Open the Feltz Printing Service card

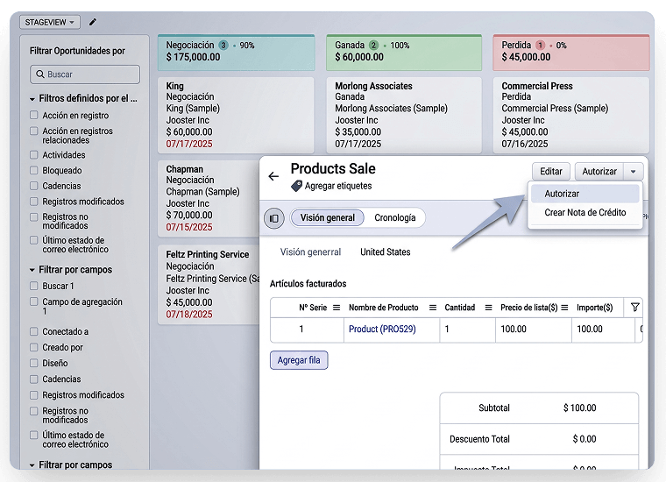209,285
